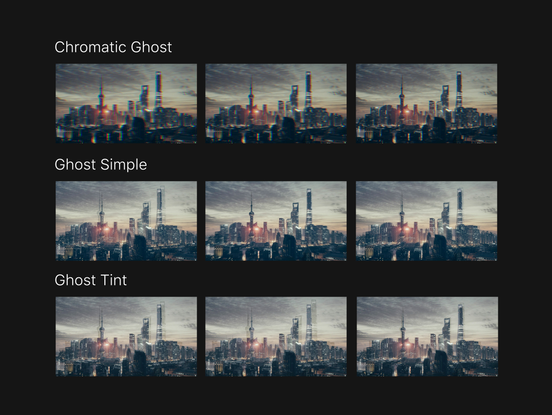The width and height of the screenshot is (552, 415).
Task: Click the Ghost Simple section heading
Action: tap(100, 164)
